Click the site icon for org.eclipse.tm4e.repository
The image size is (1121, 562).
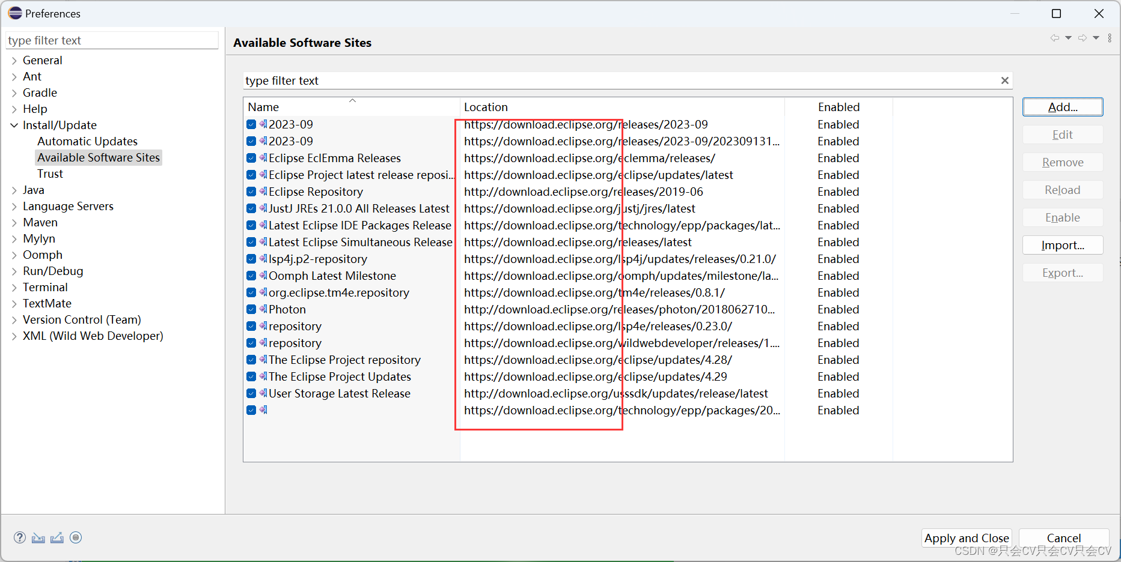pos(263,292)
